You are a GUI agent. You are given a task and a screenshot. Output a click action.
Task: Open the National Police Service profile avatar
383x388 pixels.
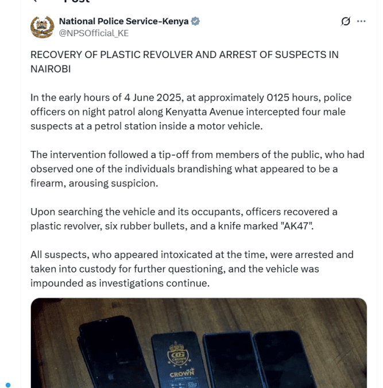click(41, 27)
